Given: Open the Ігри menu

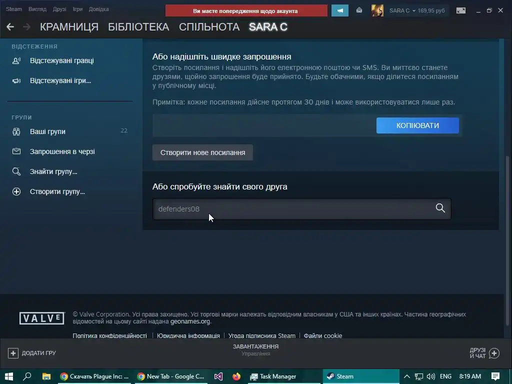Looking at the screenshot, I should (77, 9).
